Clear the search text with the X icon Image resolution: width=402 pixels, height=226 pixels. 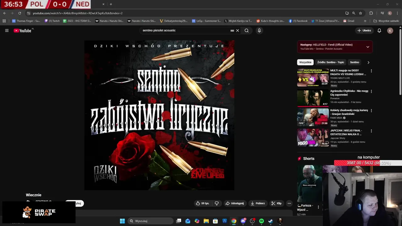click(238, 30)
